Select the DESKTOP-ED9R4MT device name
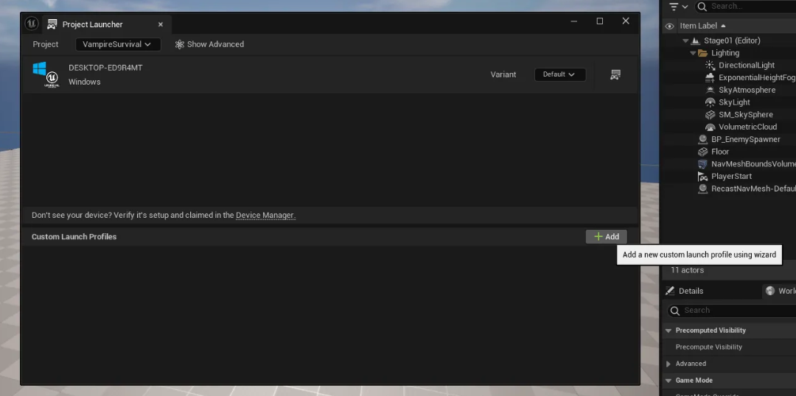This screenshot has width=796, height=396. [x=105, y=68]
